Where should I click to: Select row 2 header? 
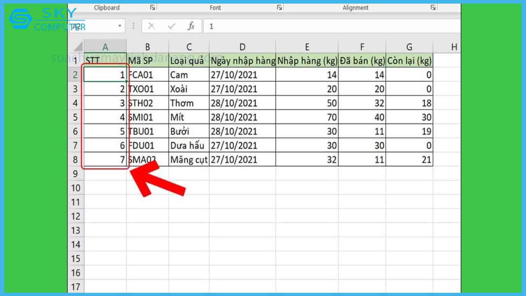coord(76,75)
